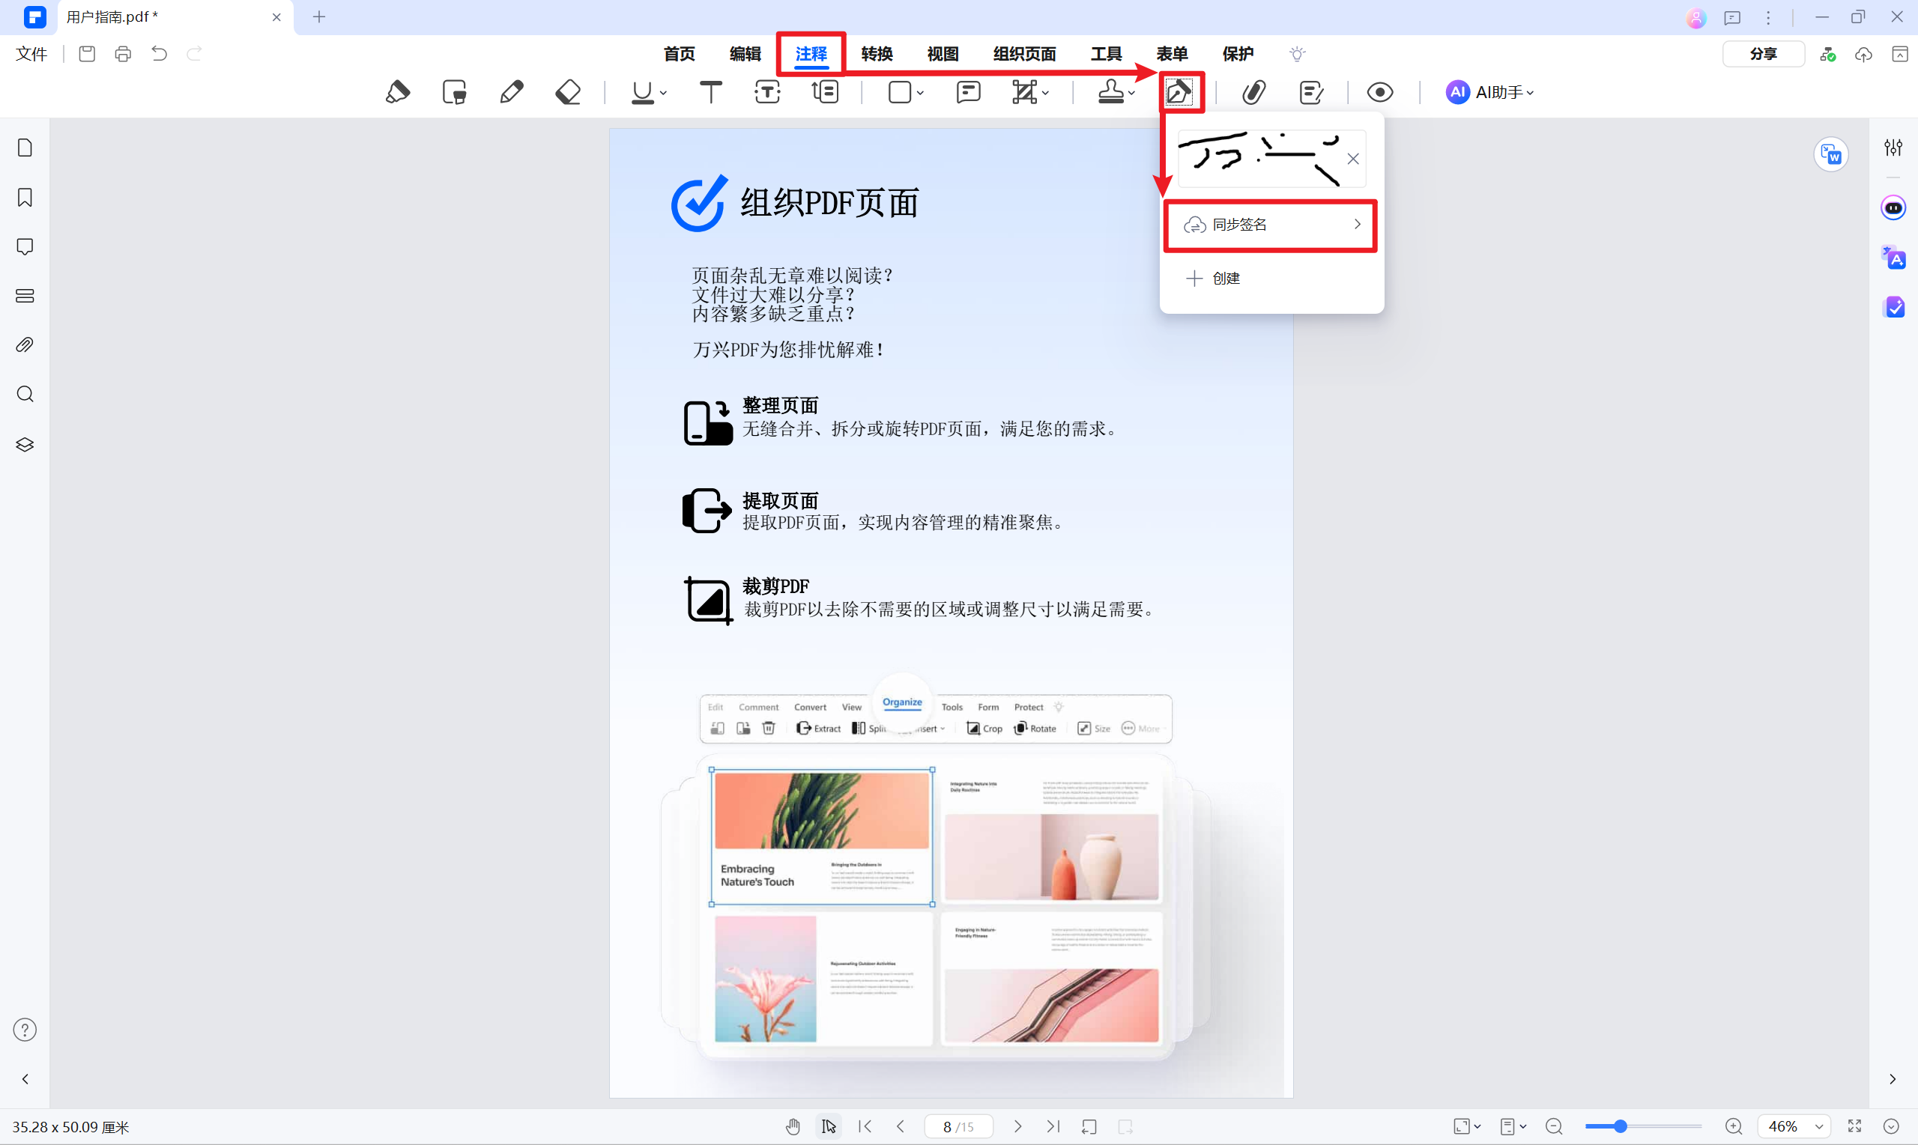Click the 同步签名 option
The image size is (1918, 1145).
tap(1270, 225)
